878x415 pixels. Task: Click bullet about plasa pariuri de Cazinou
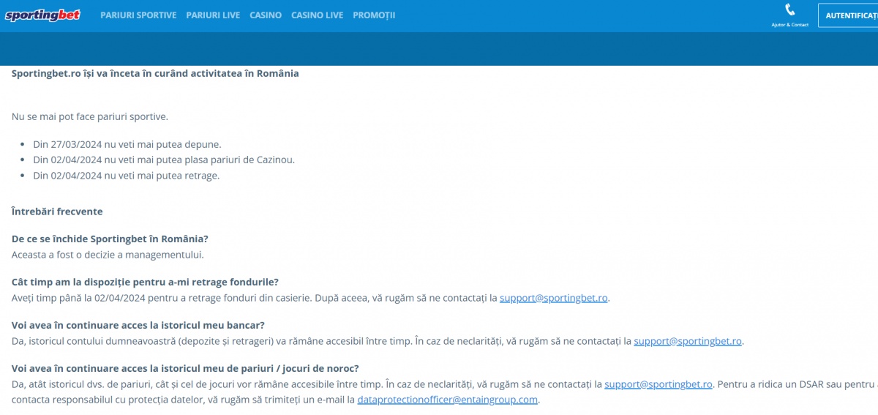(x=164, y=160)
